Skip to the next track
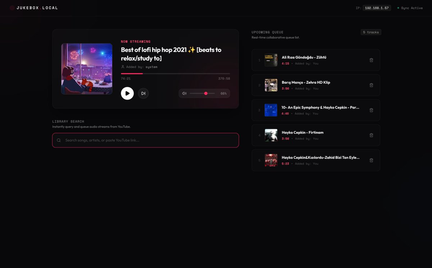 point(143,93)
